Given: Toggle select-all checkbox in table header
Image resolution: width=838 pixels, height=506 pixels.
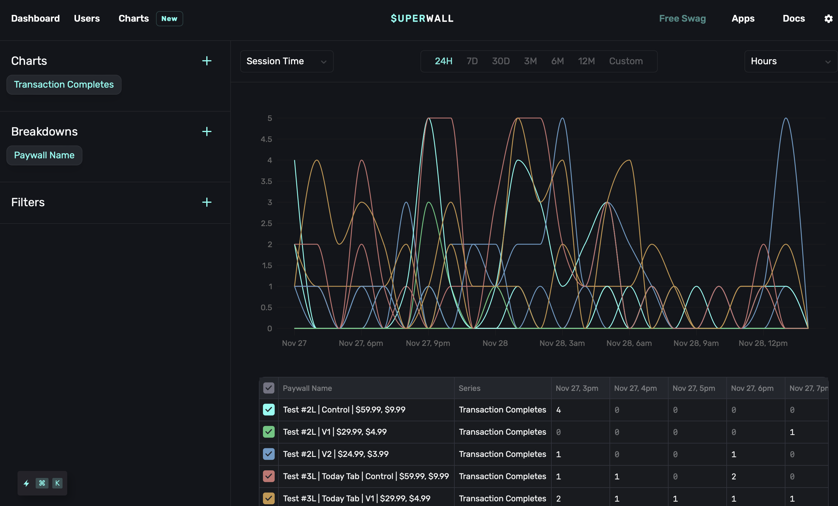Looking at the screenshot, I should (269, 388).
